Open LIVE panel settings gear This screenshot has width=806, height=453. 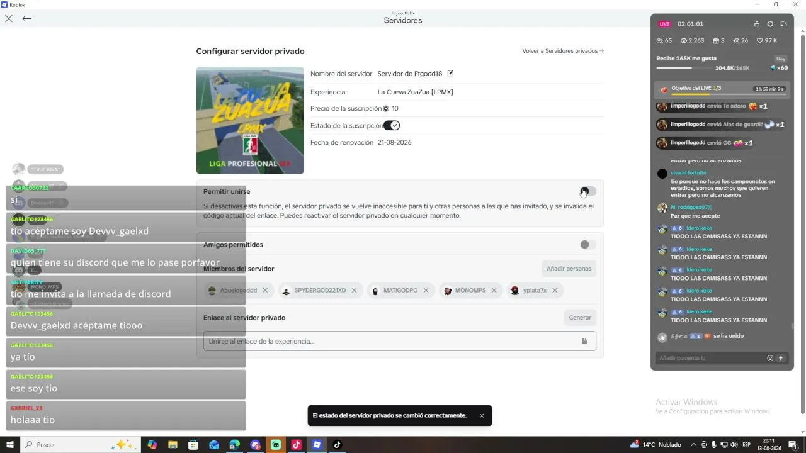tap(770, 24)
